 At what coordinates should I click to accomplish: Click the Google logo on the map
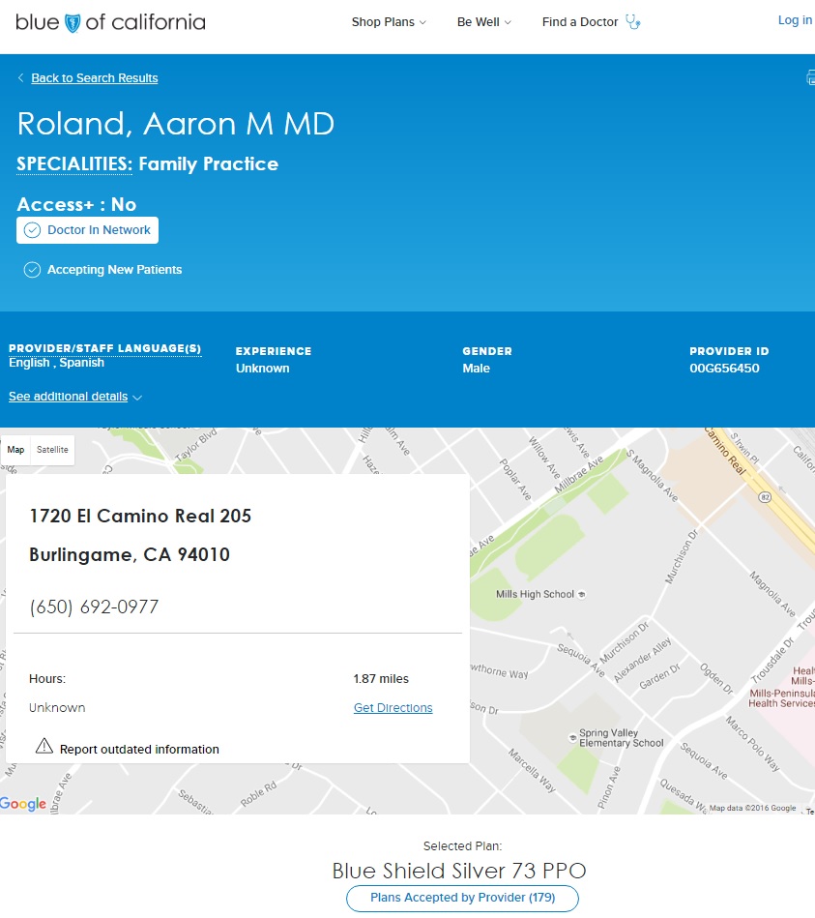pos(23,803)
